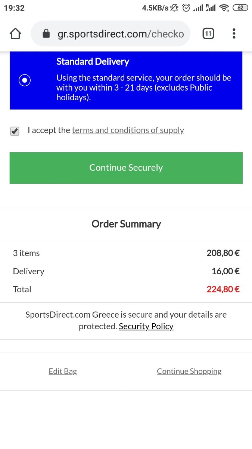Open terms and conditions of supply link
This screenshot has width=252, height=449.
[128, 130]
